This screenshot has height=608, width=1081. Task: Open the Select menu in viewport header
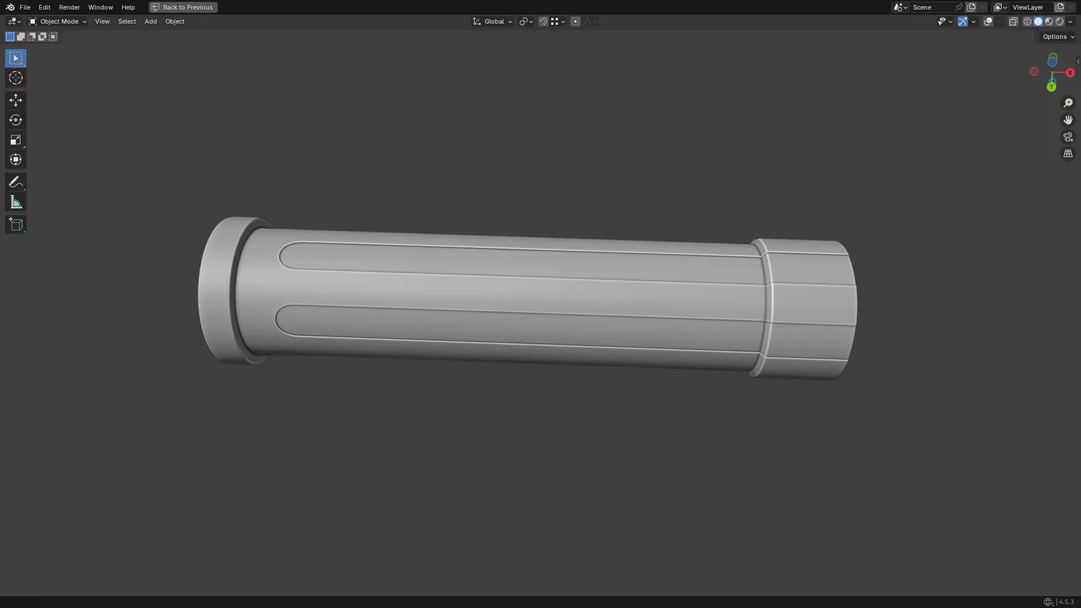pyautogui.click(x=127, y=21)
